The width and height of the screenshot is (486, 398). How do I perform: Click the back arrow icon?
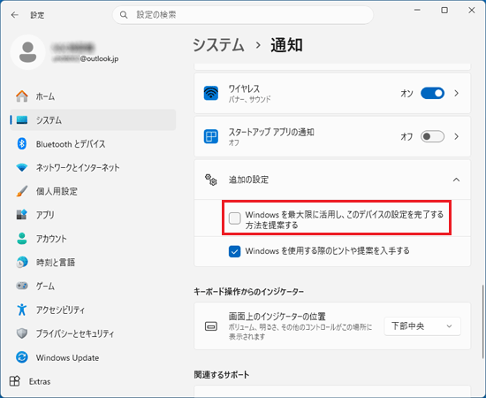tap(14, 15)
